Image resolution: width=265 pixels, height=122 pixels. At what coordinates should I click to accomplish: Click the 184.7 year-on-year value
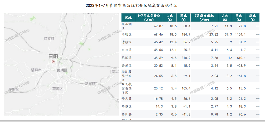click(185, 34)
